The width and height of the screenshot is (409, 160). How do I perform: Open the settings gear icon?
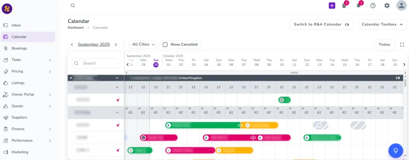click(x=387, y=6)
